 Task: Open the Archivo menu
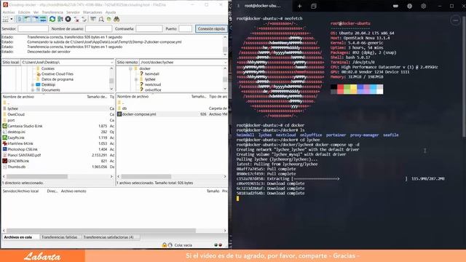tap(9, 12)
